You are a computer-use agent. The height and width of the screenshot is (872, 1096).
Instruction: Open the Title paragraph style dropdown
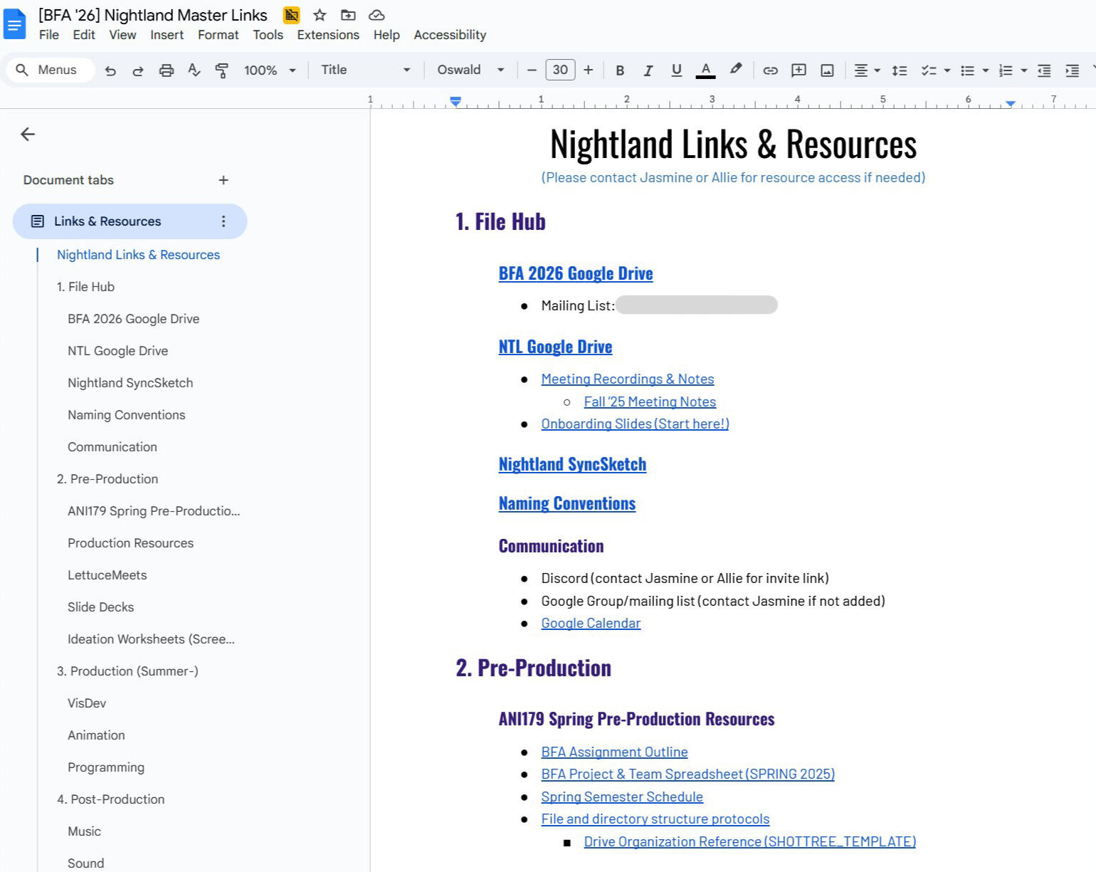pos(366,70)
